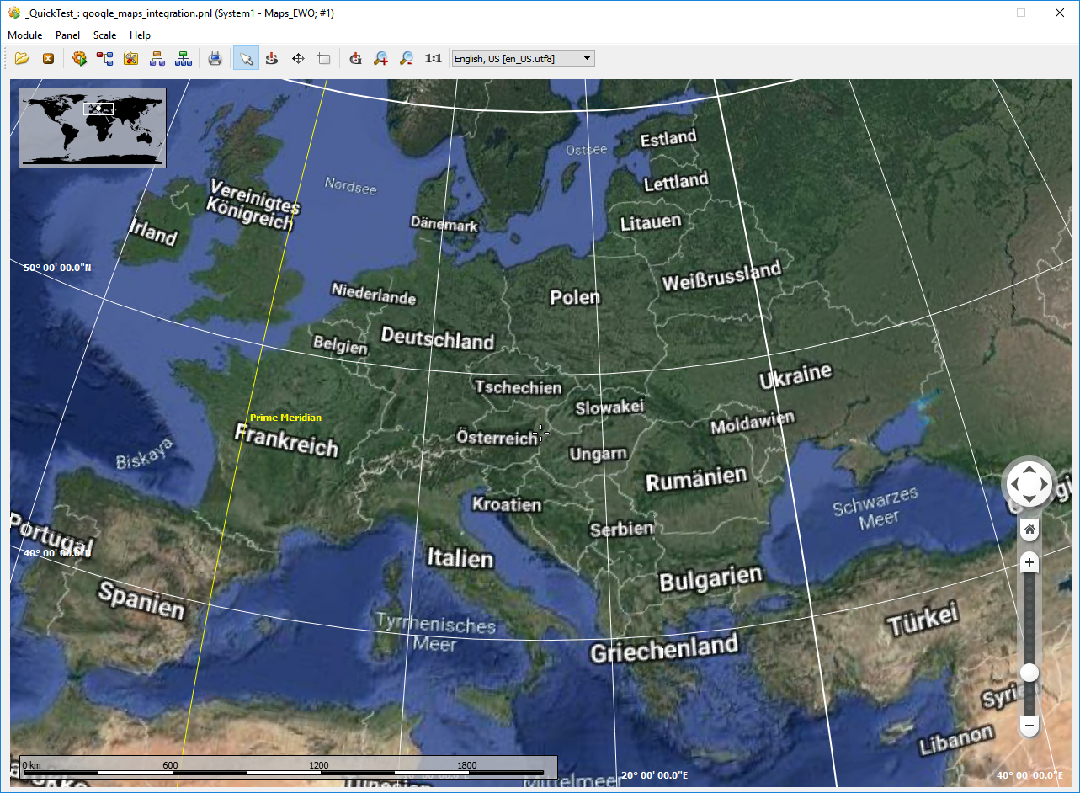Reset zoom with the 1:1 button
Screen dimensions: 1080x793
[x=433, y=58]
